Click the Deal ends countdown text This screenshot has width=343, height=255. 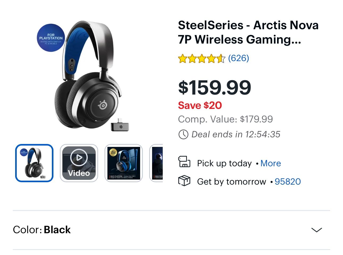pos(236,134)
